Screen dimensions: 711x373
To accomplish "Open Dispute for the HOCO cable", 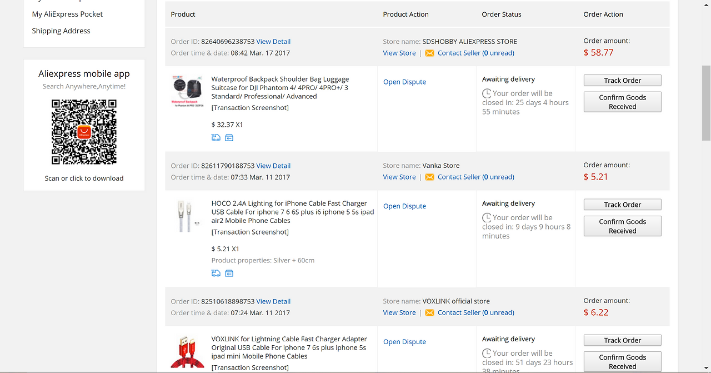I will (x=404, y=206).
